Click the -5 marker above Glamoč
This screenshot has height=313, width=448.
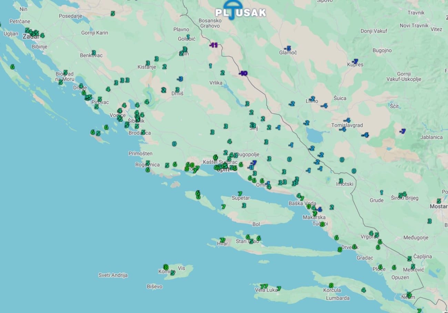[287, 48]
